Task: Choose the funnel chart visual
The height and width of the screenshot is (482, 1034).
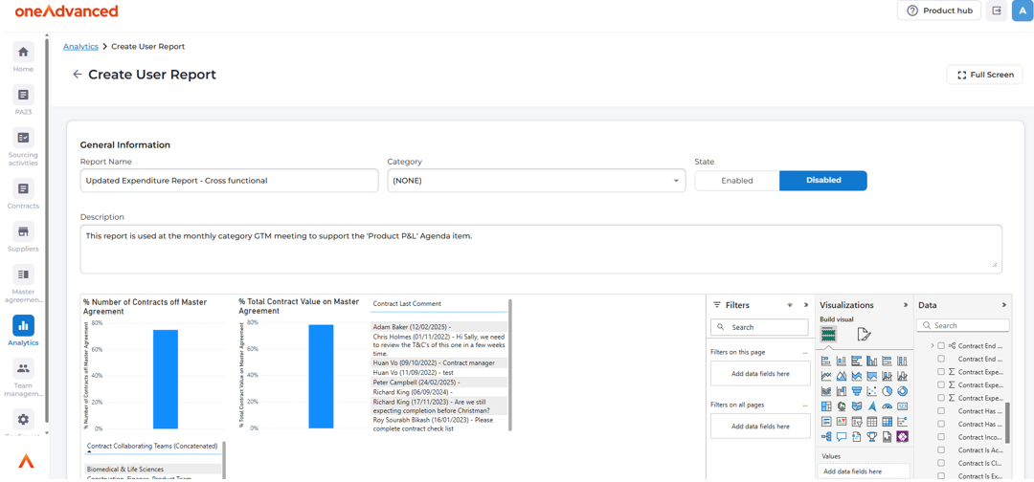Action: pyautogui.click(x=856, y=391)
